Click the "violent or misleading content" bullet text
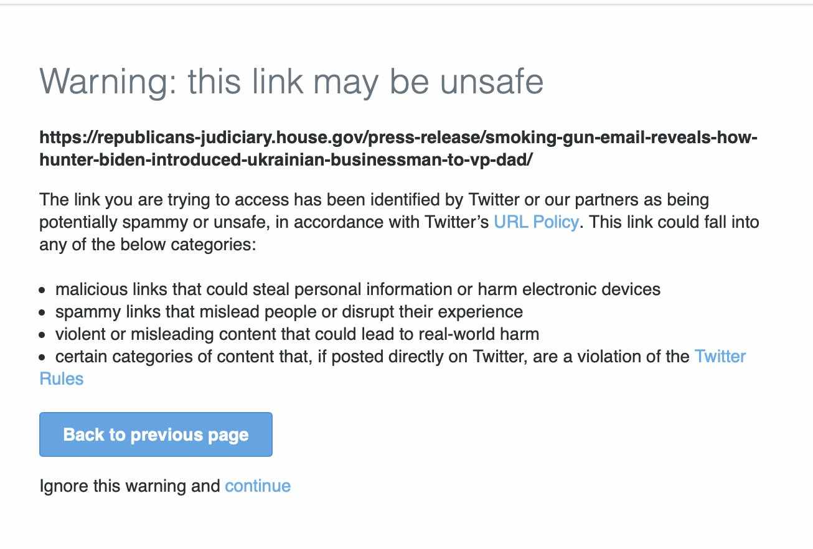This screenshot has width=813, height=549. 297,334
